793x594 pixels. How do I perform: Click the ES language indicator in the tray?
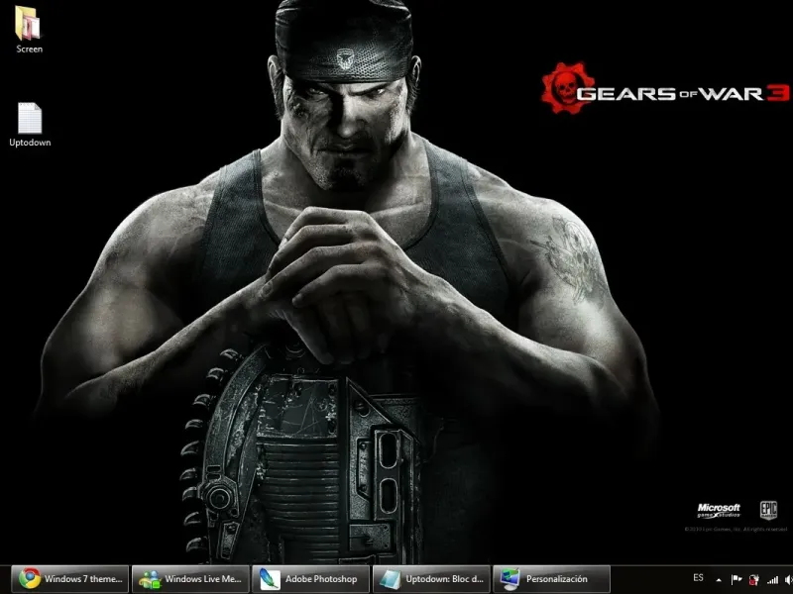click(698, 578)
